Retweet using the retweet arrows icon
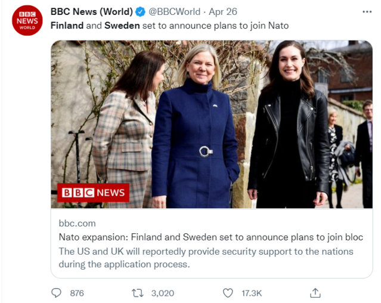The width and height of the screenshot is (381, 303). pos(137,293)
